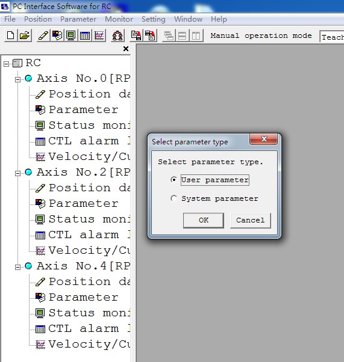Close the tree panel with X
344x362 pixels.
coord(126,49)
